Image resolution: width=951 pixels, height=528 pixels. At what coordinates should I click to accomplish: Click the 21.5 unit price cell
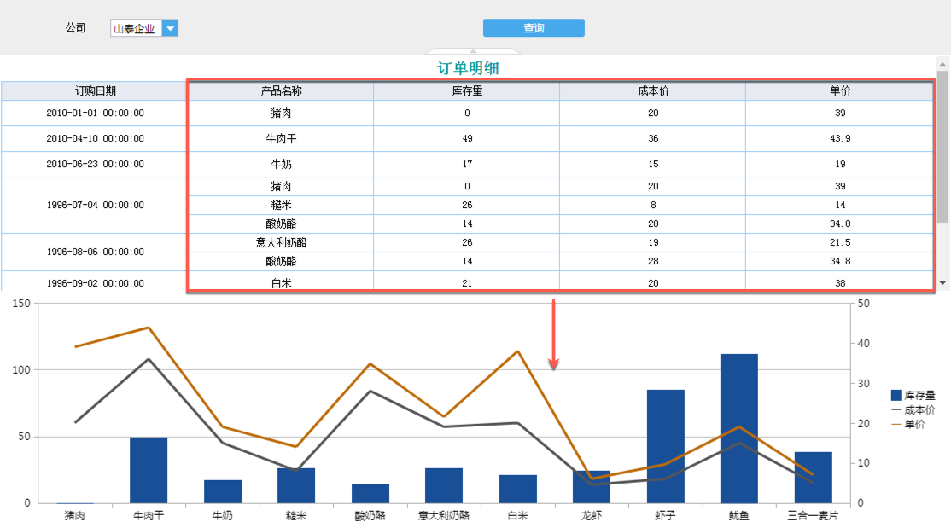pos(839,242)
